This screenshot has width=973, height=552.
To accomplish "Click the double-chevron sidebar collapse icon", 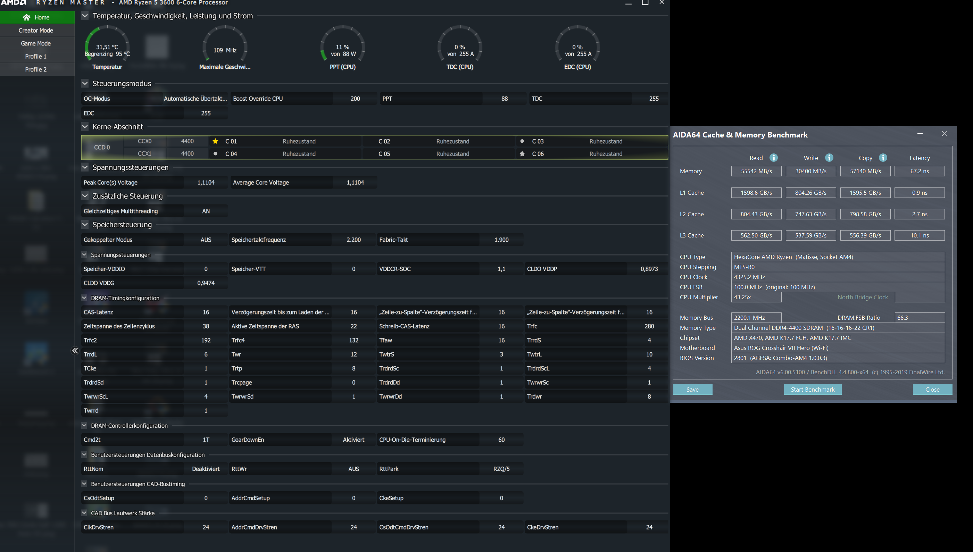I will point(75,351).
